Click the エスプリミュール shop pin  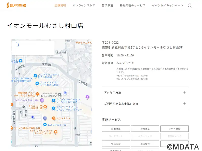pos(45,125)
